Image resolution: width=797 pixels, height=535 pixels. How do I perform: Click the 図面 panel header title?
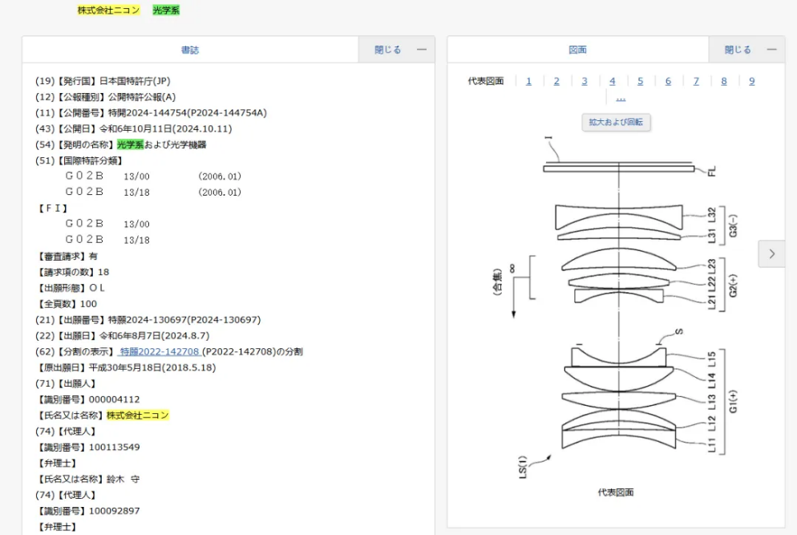(577, 50)
